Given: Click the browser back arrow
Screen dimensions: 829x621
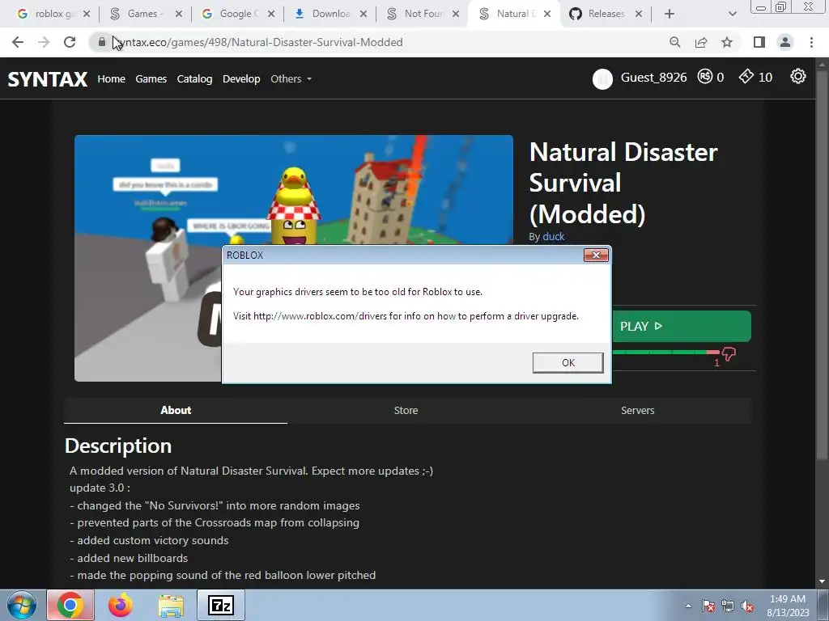Looking at the screenshot, I should (x=18, y=42).
